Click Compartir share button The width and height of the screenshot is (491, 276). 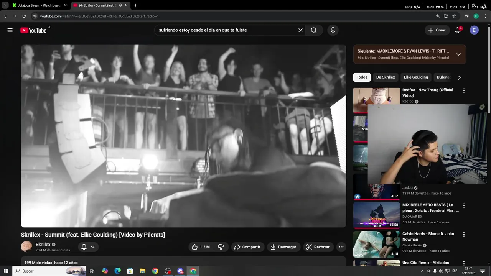tap(247, 247)
